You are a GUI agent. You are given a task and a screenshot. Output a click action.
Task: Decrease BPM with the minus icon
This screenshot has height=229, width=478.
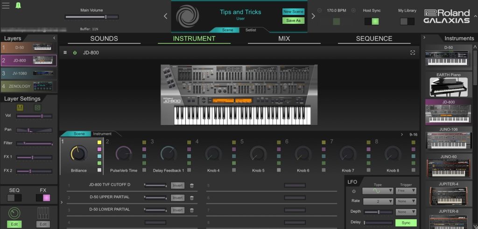pos(319,10)
